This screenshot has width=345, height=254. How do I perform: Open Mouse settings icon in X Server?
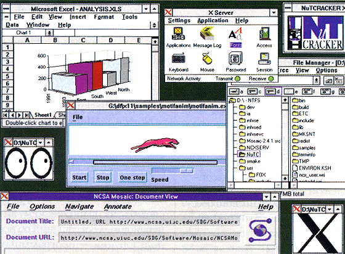tap(207, 62)
